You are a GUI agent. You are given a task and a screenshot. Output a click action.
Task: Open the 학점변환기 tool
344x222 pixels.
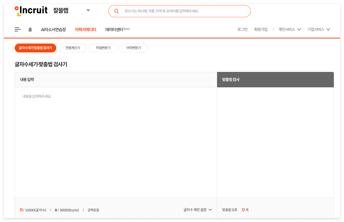pos(103,48)
